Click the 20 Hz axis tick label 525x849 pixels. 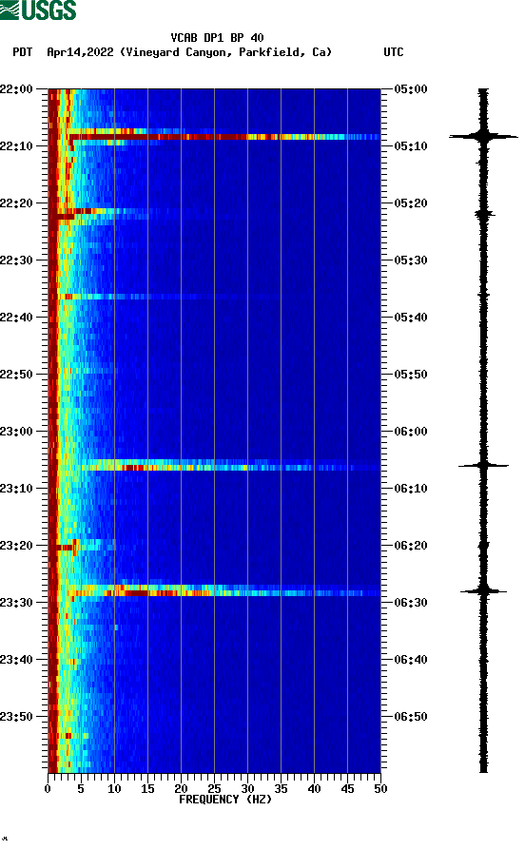(181, 789)
